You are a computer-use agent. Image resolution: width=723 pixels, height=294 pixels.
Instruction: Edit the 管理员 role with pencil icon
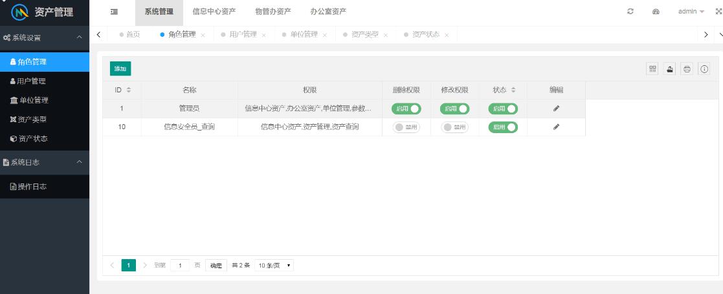click(x=556, y=109)
